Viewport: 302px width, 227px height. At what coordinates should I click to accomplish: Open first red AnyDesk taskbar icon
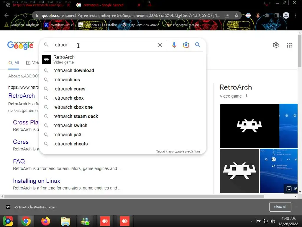tap(105, 221)
